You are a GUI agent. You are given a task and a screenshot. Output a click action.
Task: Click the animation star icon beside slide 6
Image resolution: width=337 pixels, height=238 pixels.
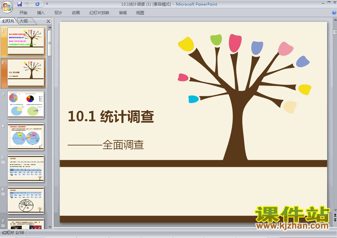[3, 194]
